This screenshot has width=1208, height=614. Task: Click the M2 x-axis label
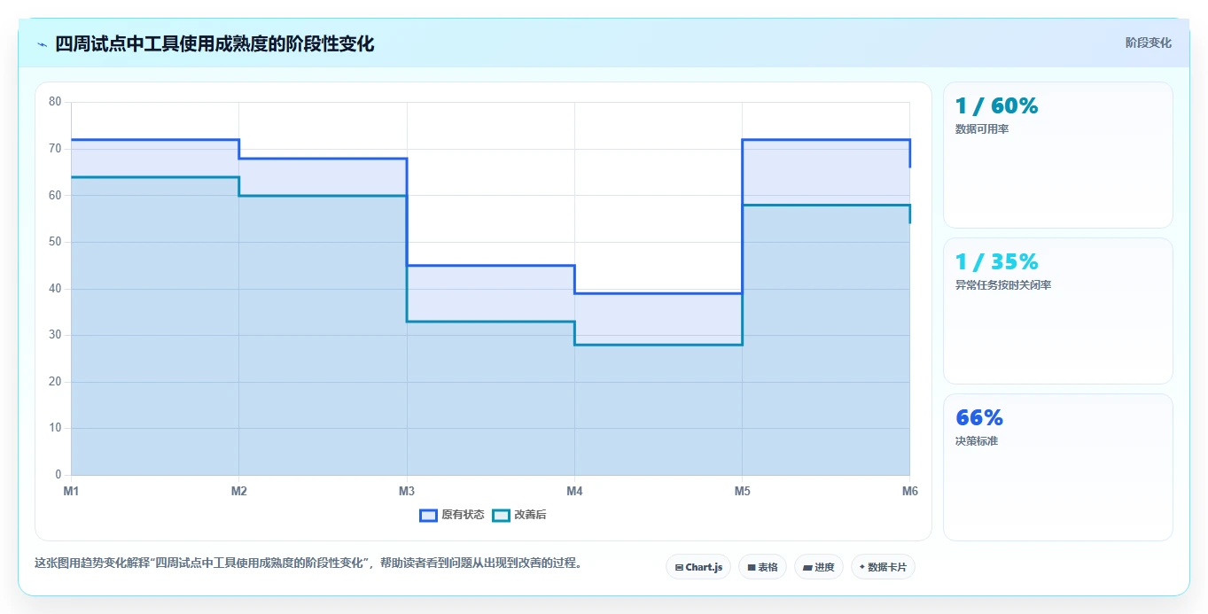coord(238,491)
